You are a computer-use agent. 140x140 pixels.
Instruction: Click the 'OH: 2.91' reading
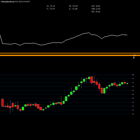point(96,9)
